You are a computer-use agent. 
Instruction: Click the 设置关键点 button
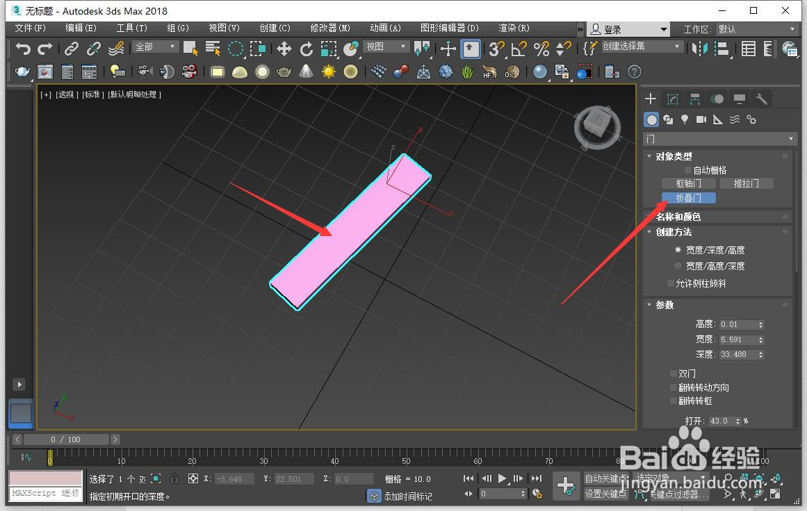pos(605,494)
